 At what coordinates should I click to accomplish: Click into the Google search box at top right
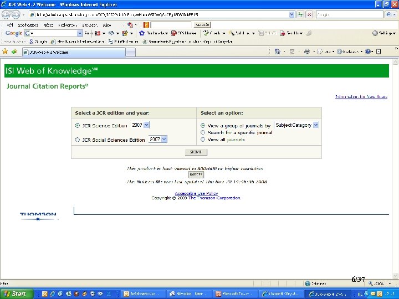coord(349,15)
